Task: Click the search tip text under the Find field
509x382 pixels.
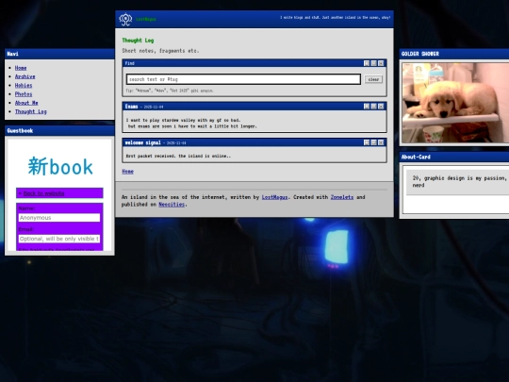Action: [170, 91]
